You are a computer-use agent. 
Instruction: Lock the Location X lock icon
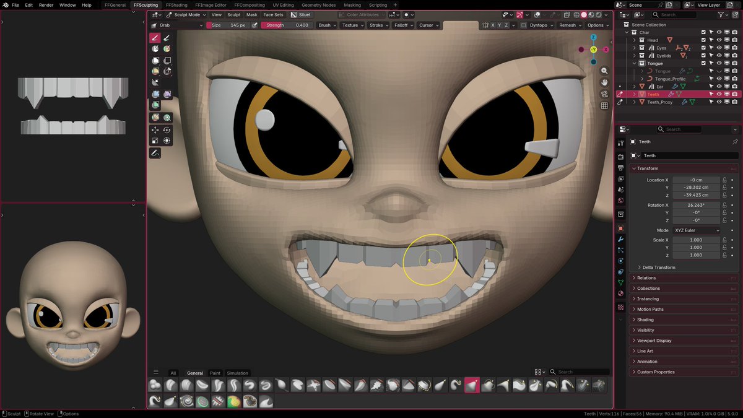724,180
